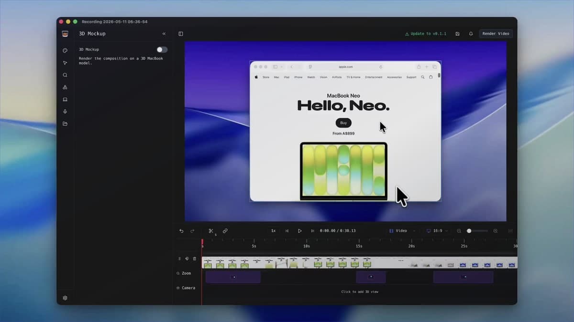Screen dimensions: 574x322
Task: Click the Render Video button
Action: [496, 34]
